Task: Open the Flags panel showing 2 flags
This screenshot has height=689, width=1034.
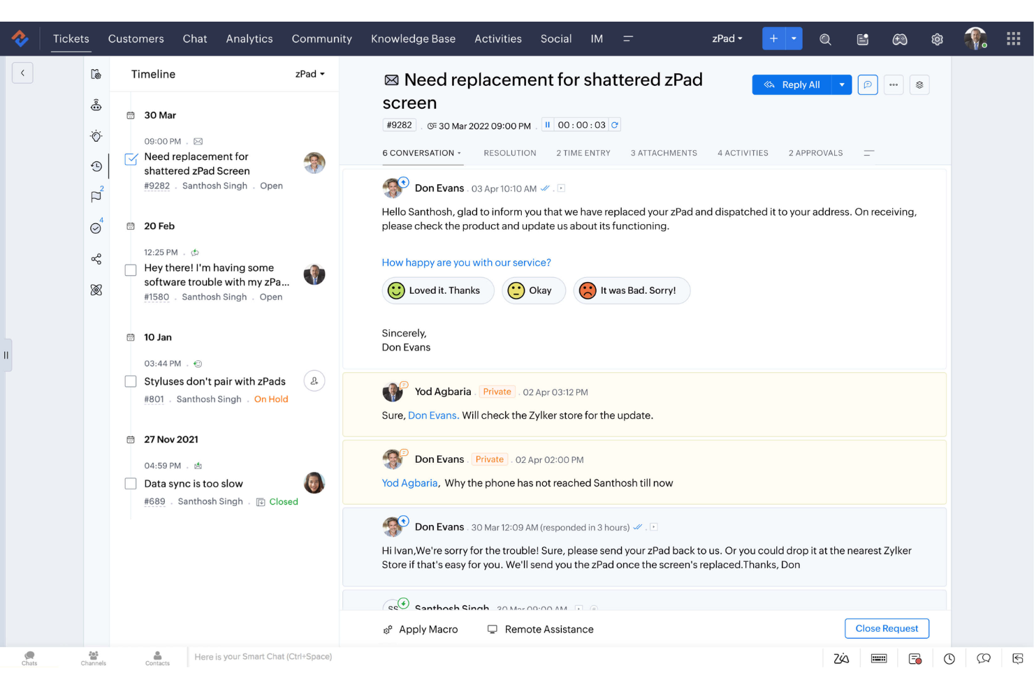Action: [96, 196]
